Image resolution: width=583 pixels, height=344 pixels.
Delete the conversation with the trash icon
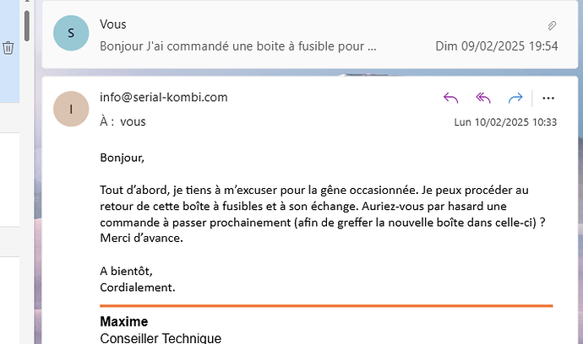coord(8,48)
